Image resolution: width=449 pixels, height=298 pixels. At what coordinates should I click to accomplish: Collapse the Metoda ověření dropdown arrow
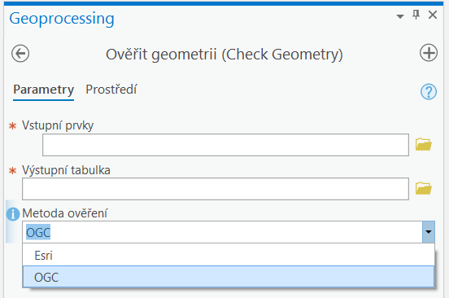click(x=429, y=232)
